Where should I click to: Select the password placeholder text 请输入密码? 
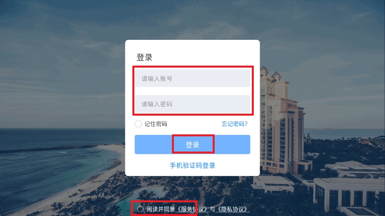click(x=157, y=104)
